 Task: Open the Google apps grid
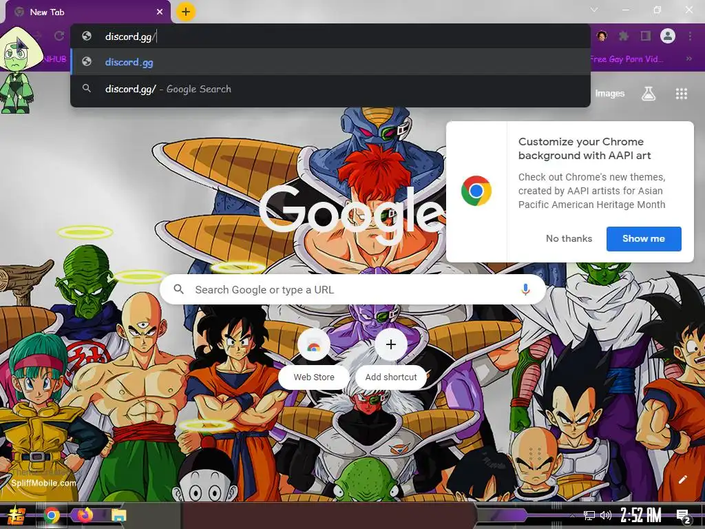[x=681, y=94]
